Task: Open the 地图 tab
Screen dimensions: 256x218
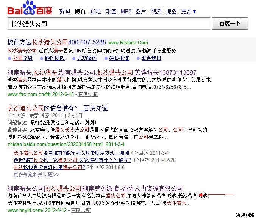Action: 171,11
